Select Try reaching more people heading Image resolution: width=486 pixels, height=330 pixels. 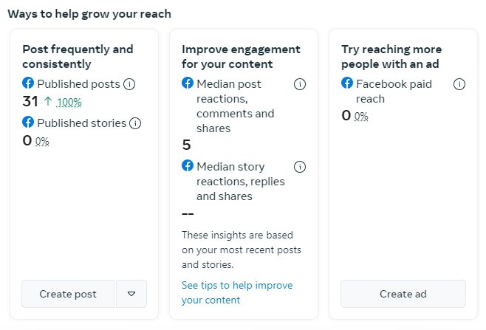click(x=400, y=57)
